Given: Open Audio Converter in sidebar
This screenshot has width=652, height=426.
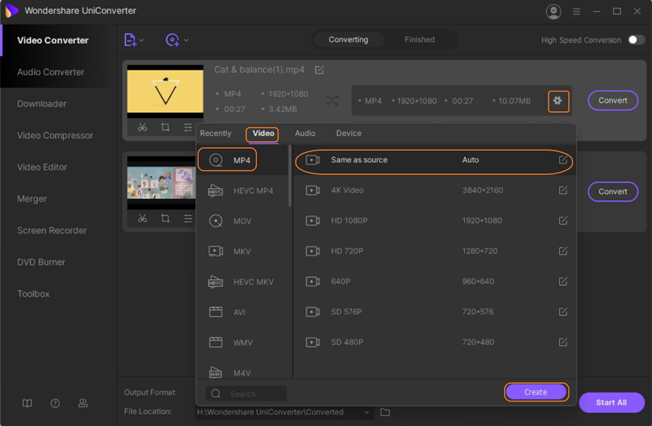Looking at the screenshot, I should (51, 72).
